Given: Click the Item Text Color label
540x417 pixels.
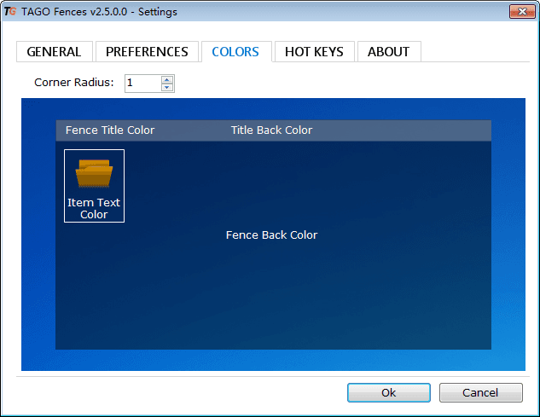Looking at the screenshot, I should click(94, 208).
